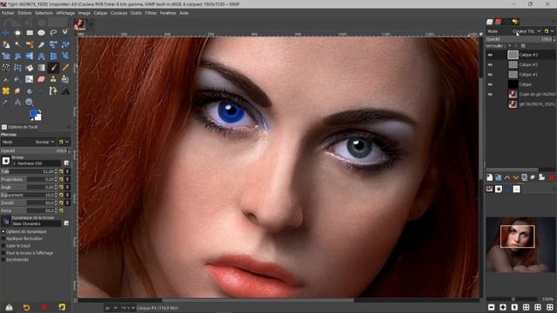Zoom in in Navigation panel
Screen dimensions: 557x313
tap(503, 307)
